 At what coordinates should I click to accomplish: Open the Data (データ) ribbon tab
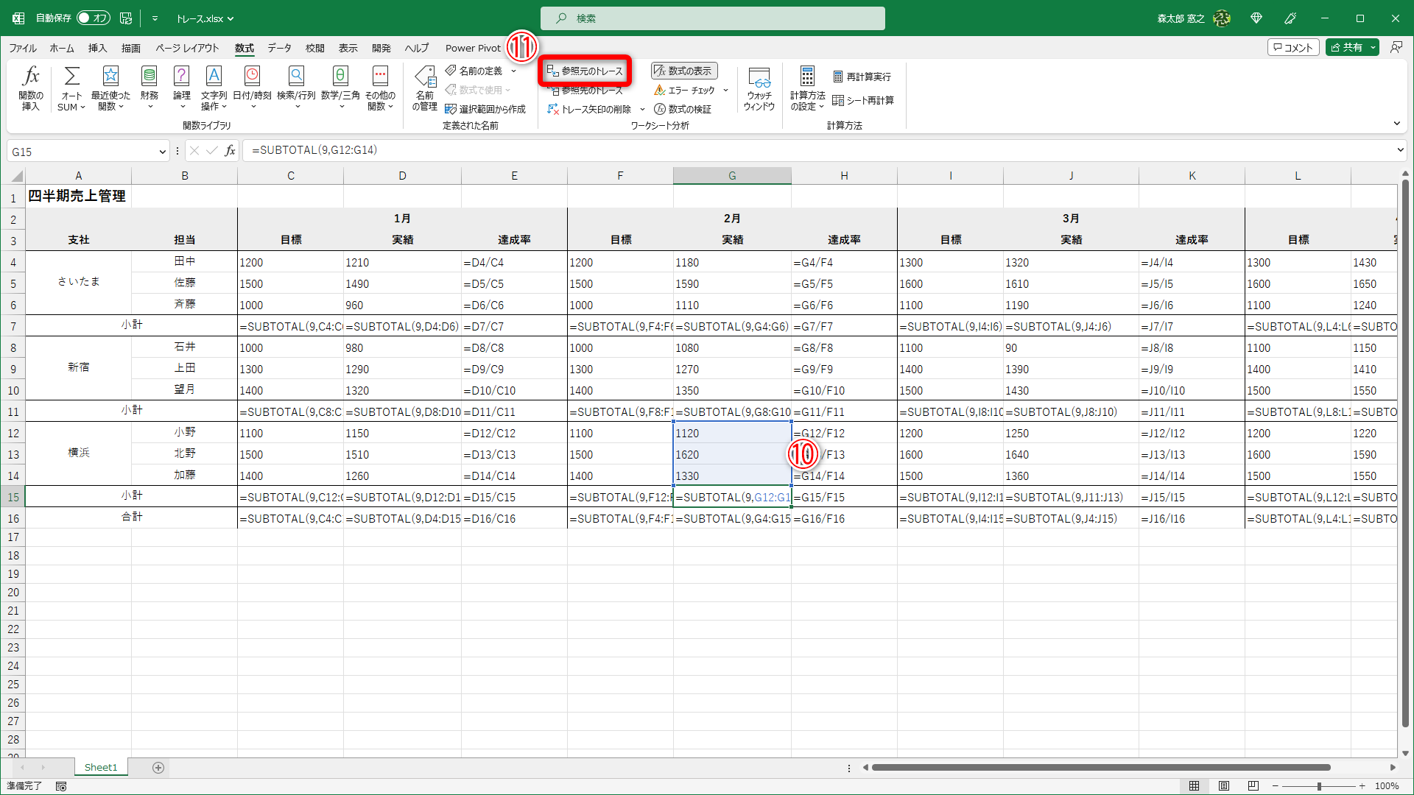(x=279, y=48)
